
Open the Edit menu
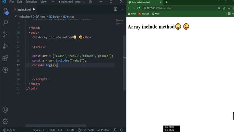(x=19, y=1)
